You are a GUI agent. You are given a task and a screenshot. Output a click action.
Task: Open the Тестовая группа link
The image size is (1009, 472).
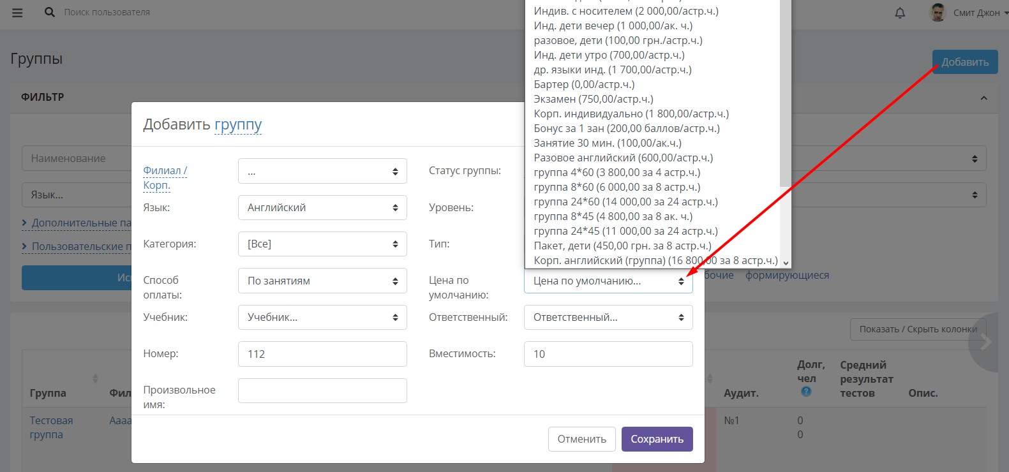point(51,427)
